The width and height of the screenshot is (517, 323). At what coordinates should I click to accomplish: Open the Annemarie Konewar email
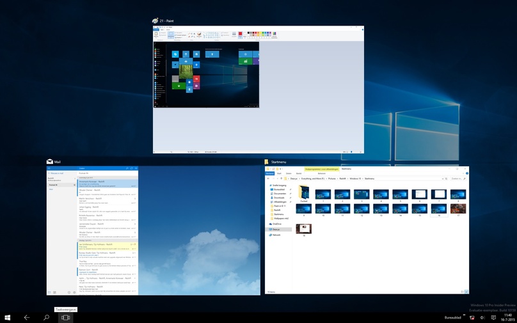coord(107,184)
